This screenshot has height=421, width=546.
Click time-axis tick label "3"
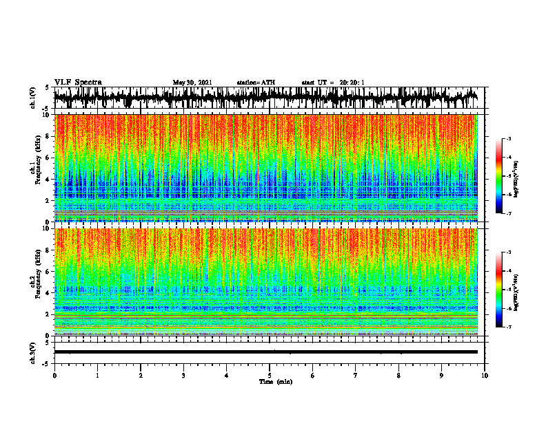point(183,376)
